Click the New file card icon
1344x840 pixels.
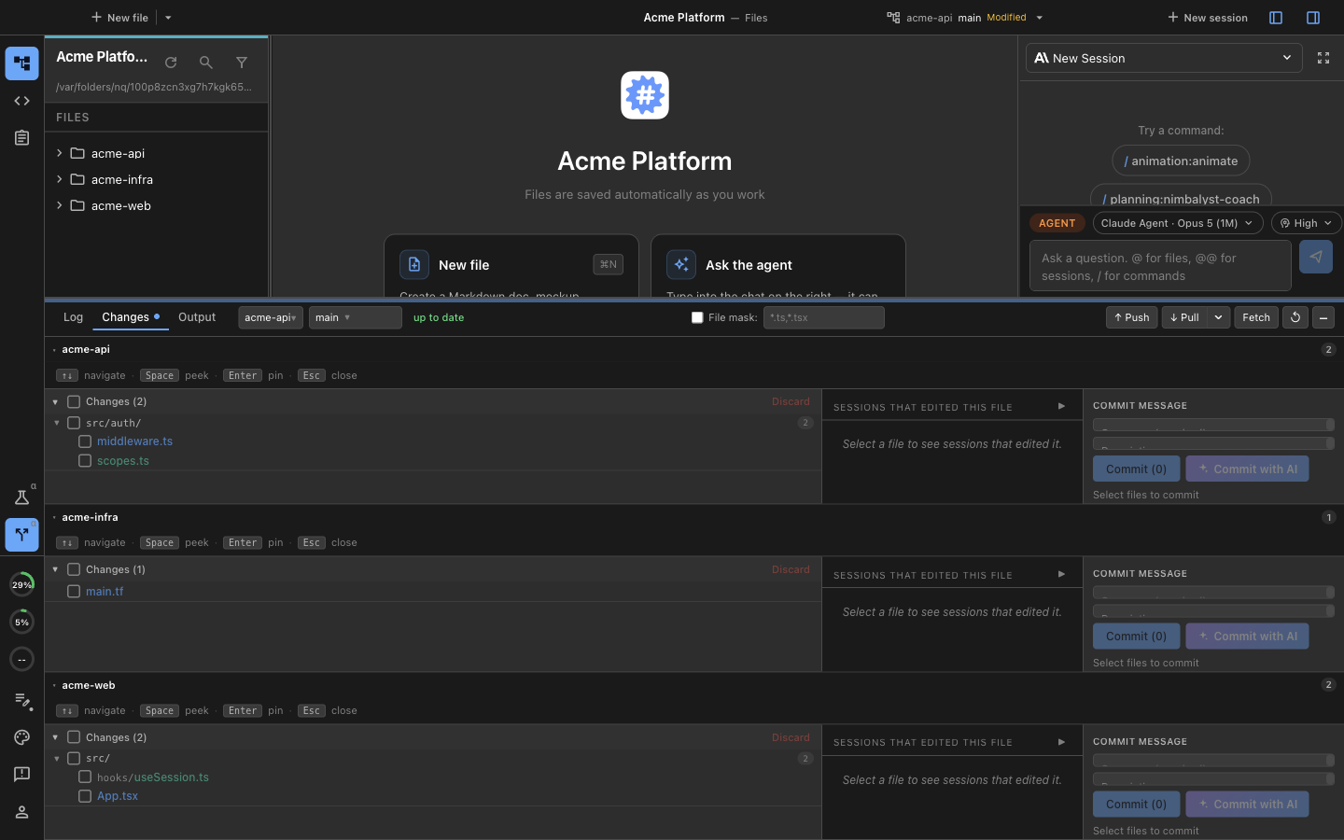[x=414, y=265]
